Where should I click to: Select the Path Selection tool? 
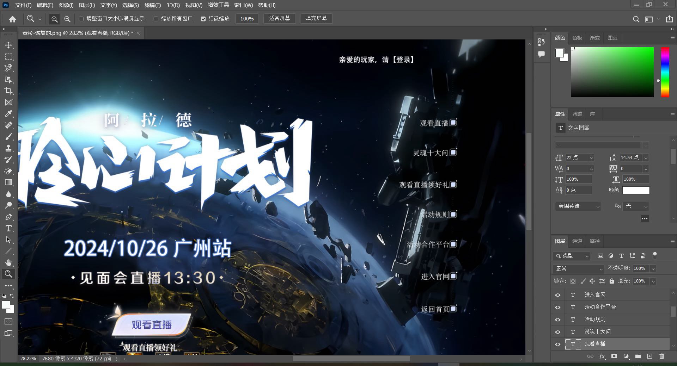(x=8, y=240)
